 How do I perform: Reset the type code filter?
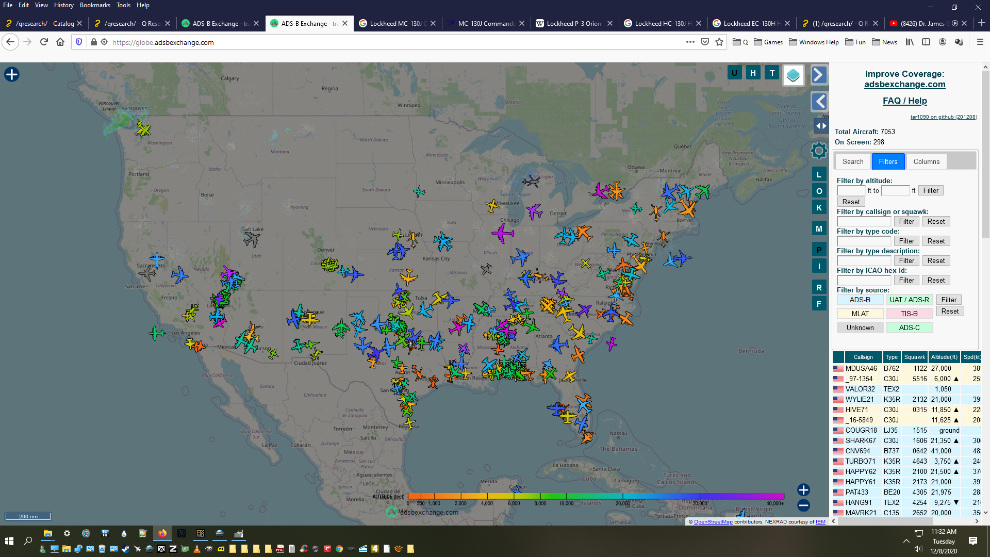tap(936, 241)
